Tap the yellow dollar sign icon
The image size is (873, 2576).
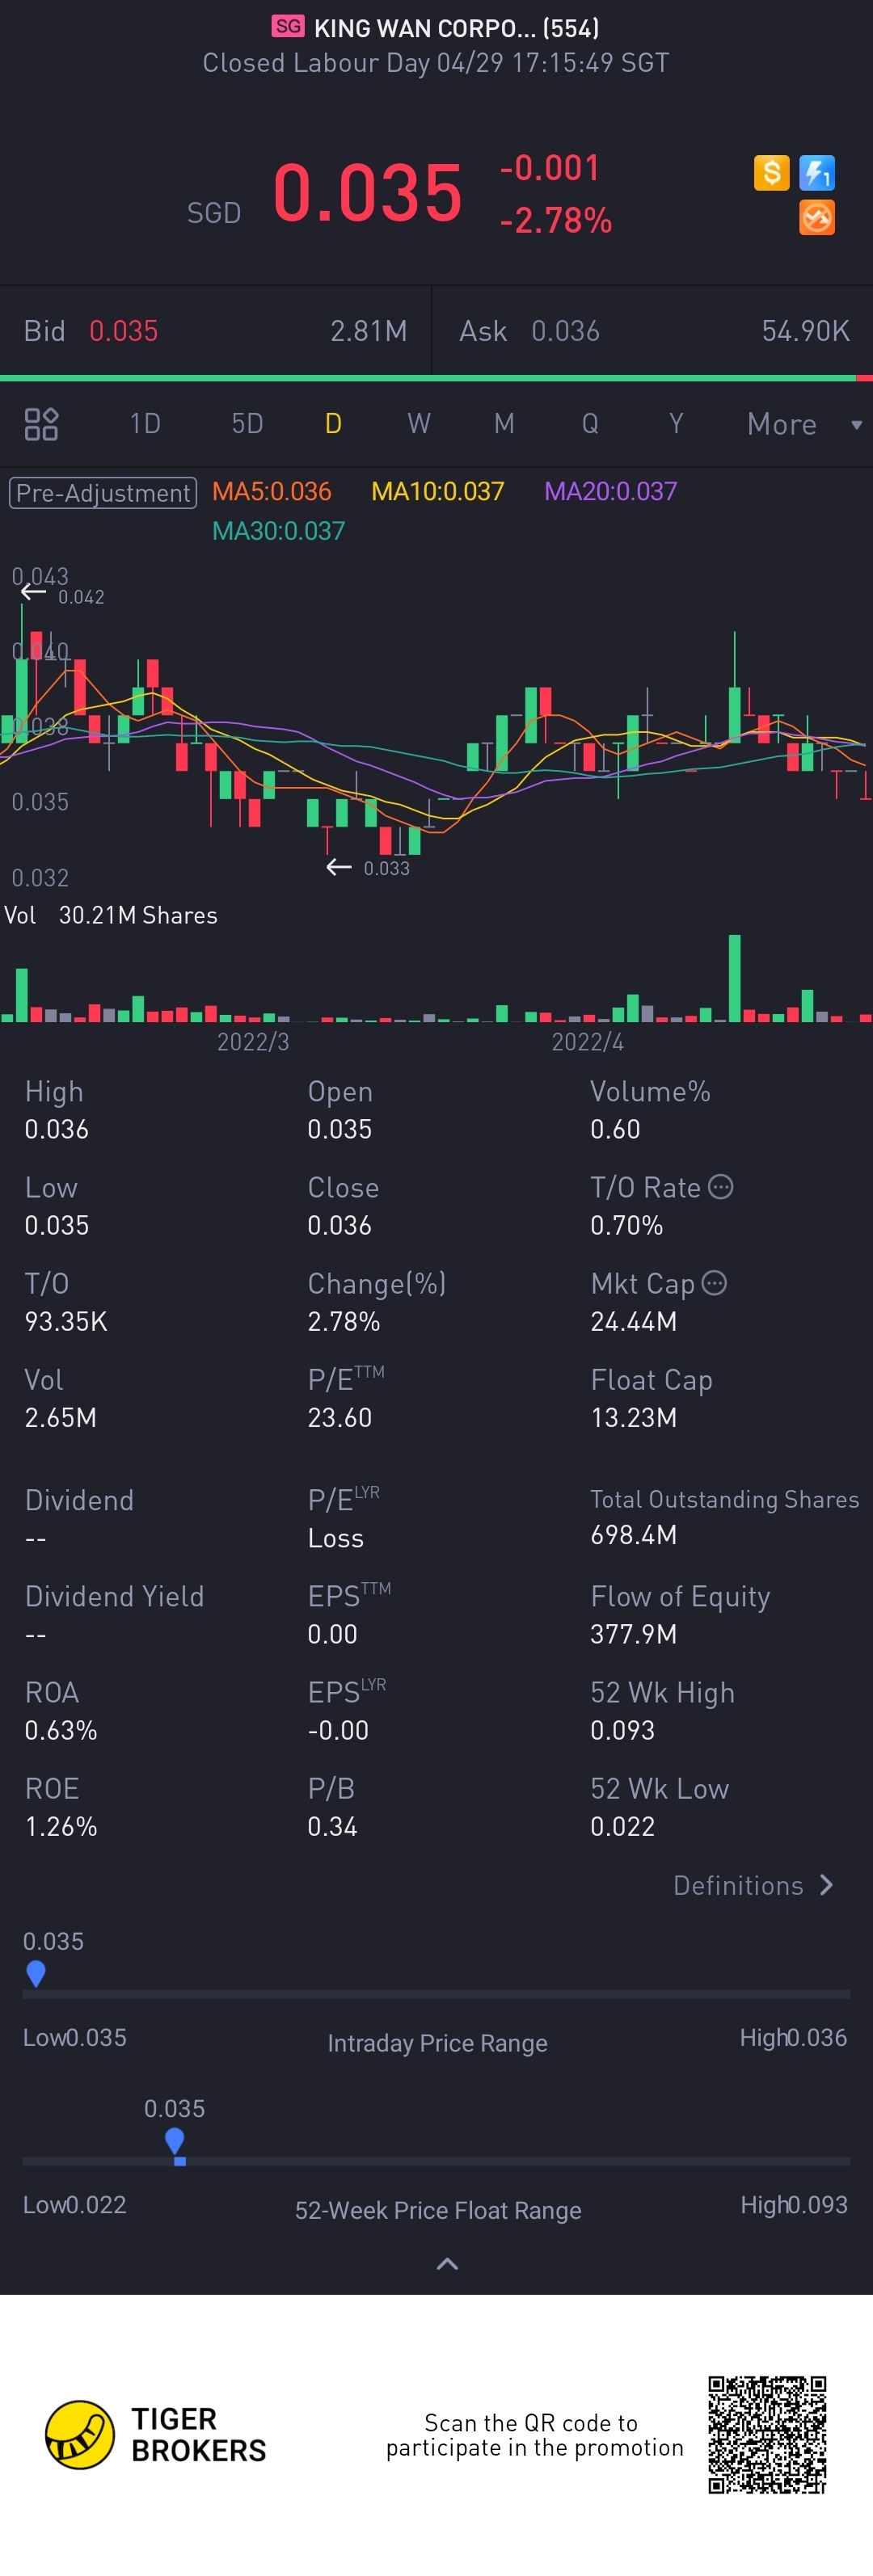[771, 173]
